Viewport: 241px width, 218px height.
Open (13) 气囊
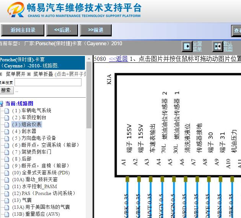point(22,200)
